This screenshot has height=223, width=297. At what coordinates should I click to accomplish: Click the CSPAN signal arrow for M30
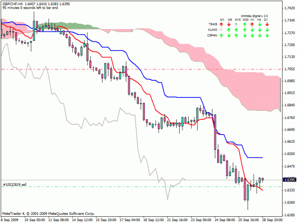(245, 36)
